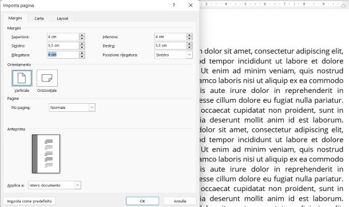The image size is (349, 207).
Task: Decrease the Destro margin value
Action: coord(189,47)
